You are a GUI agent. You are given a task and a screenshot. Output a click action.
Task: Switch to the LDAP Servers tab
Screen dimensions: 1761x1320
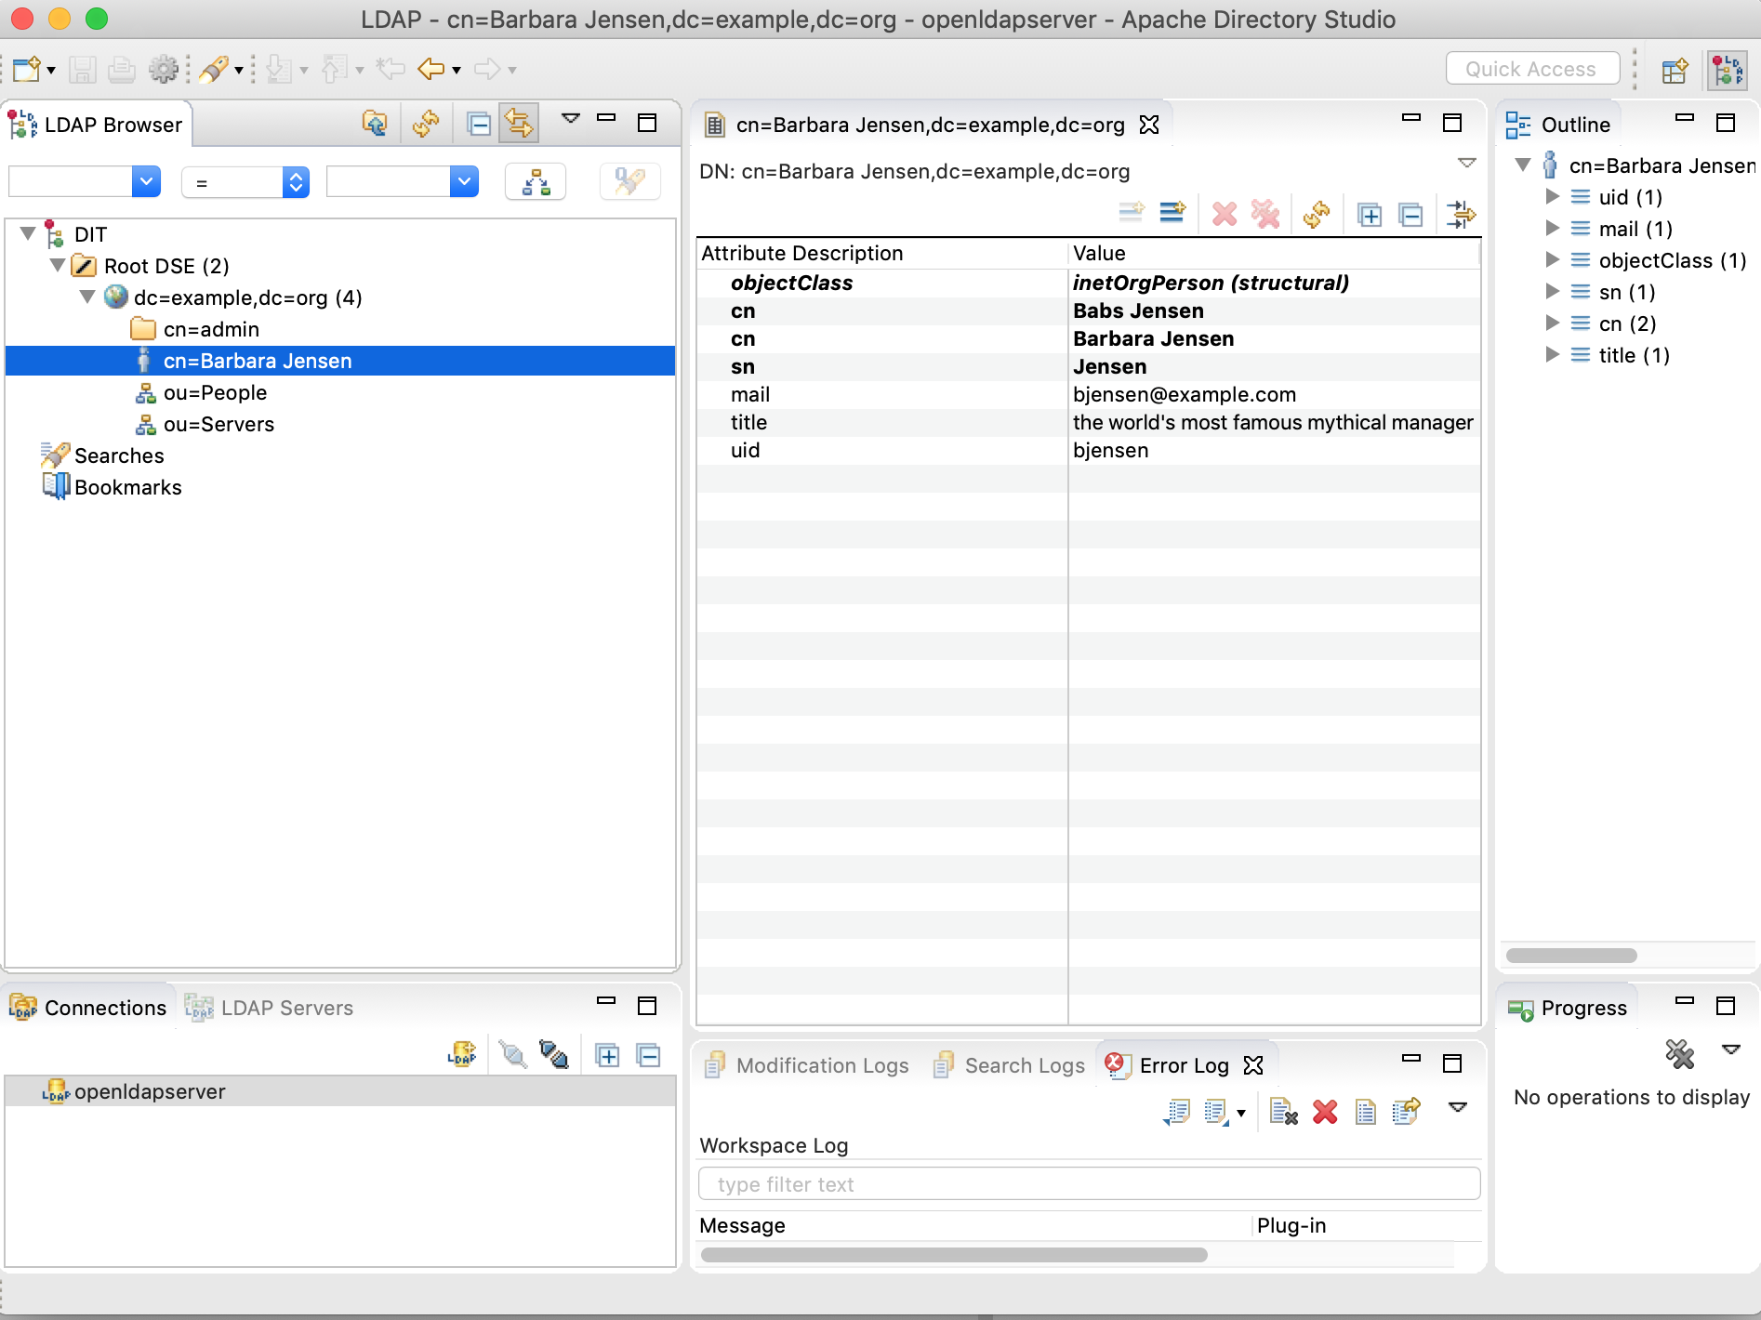tap(285, 1007)
